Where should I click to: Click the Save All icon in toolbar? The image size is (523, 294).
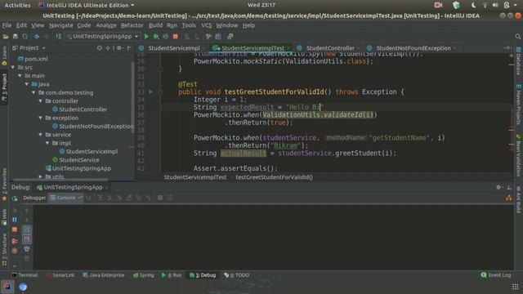tap(16, 36)
